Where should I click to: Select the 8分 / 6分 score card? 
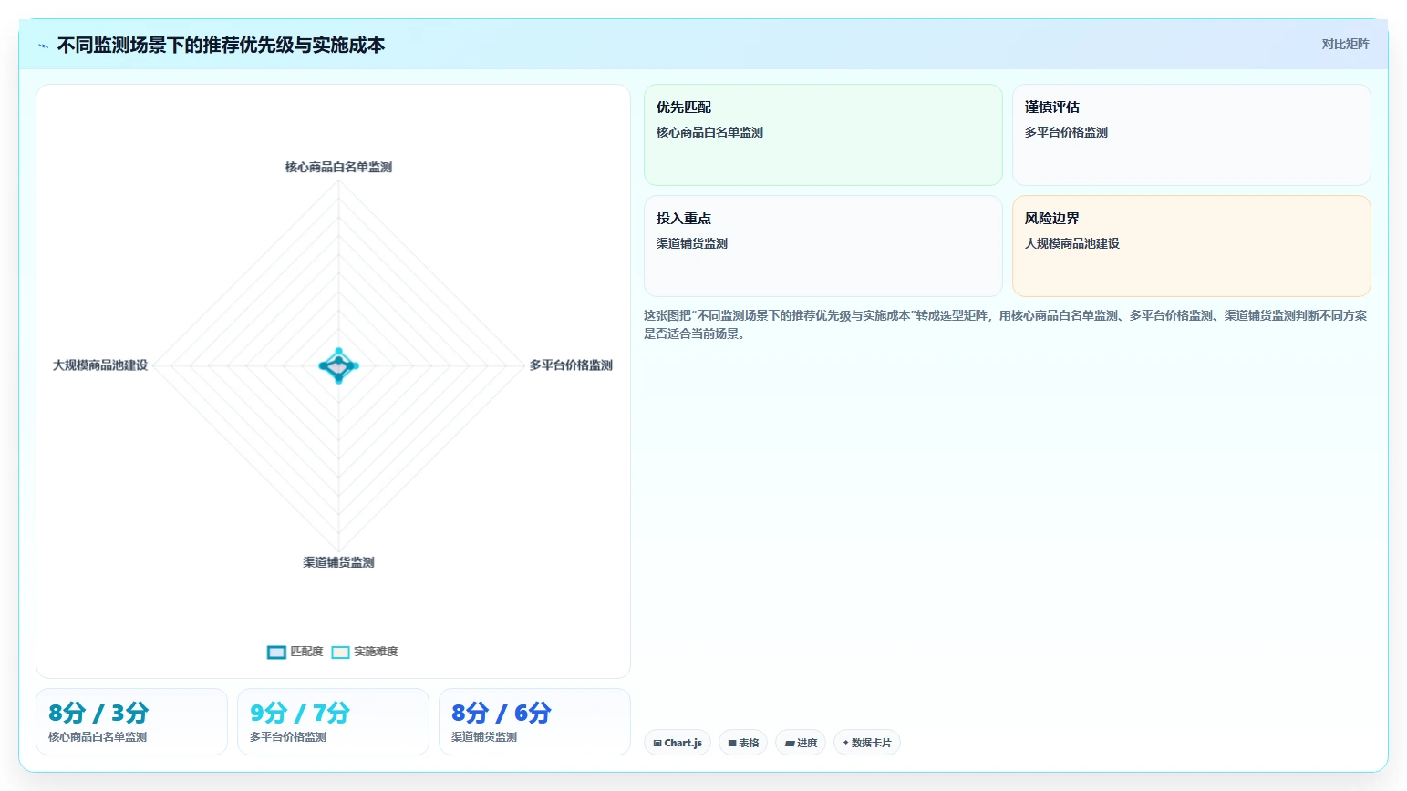534,722
